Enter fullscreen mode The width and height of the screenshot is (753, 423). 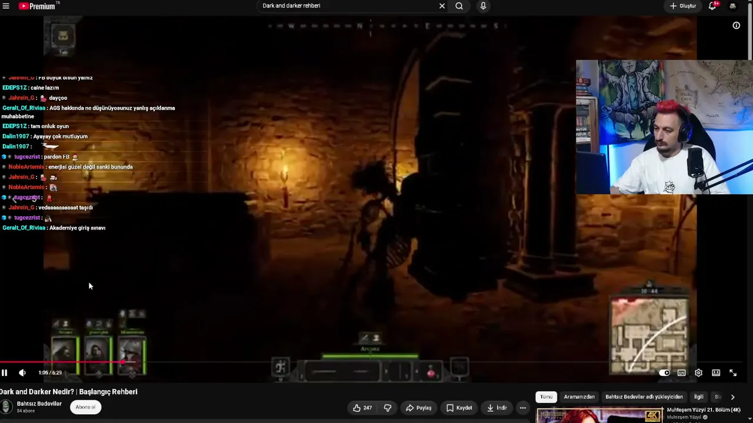pos(733,372)
